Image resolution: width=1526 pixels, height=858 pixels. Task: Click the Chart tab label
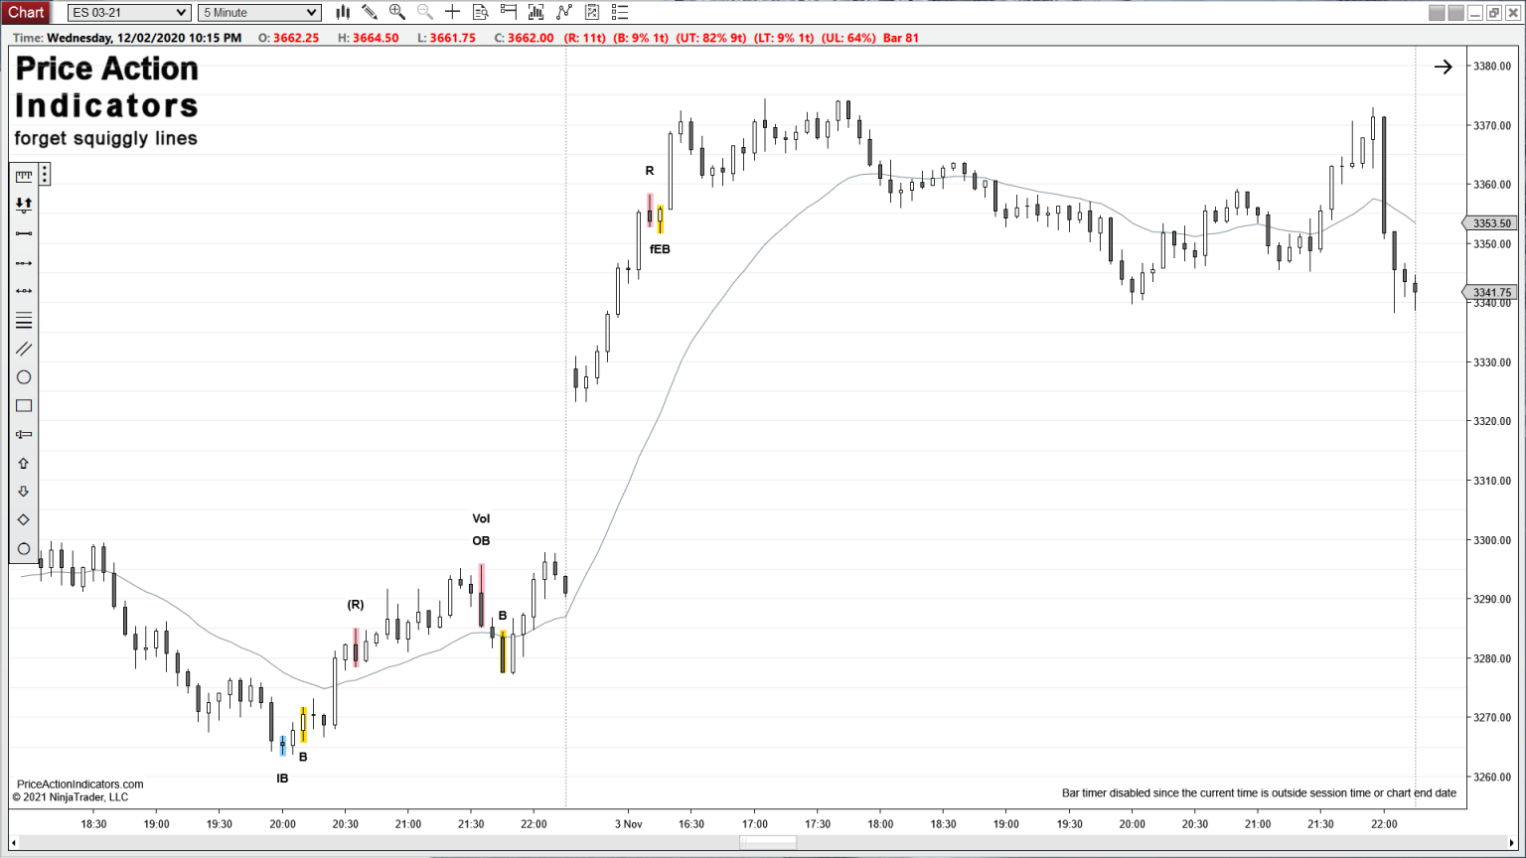[x=26, y=12]
